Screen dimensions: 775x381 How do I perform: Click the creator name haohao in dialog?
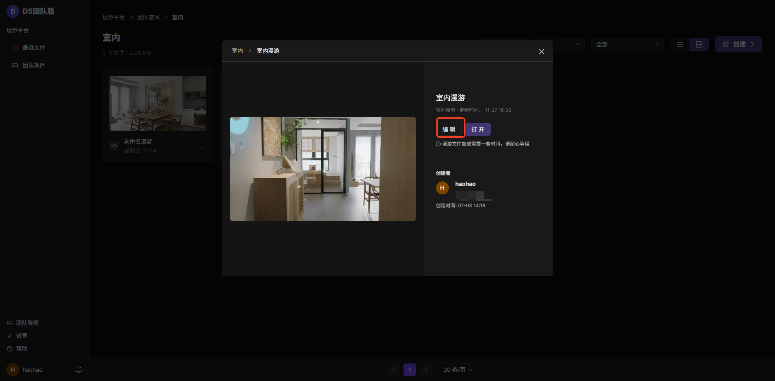pyautogui.click(x=465, y=184)
